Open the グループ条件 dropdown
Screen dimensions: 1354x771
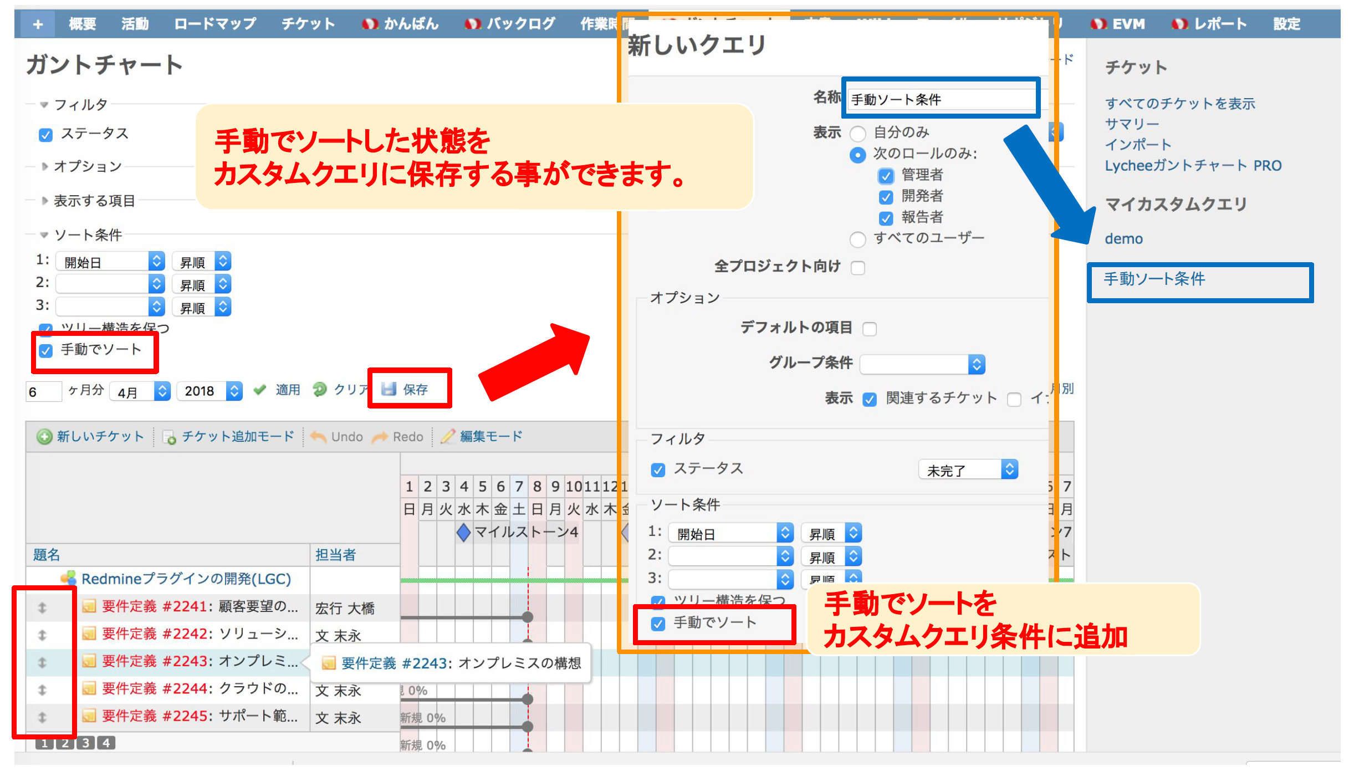click(x=923, y=364)
